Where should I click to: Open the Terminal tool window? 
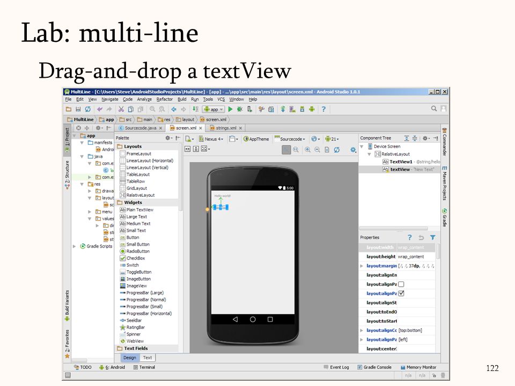click(144, 367)
